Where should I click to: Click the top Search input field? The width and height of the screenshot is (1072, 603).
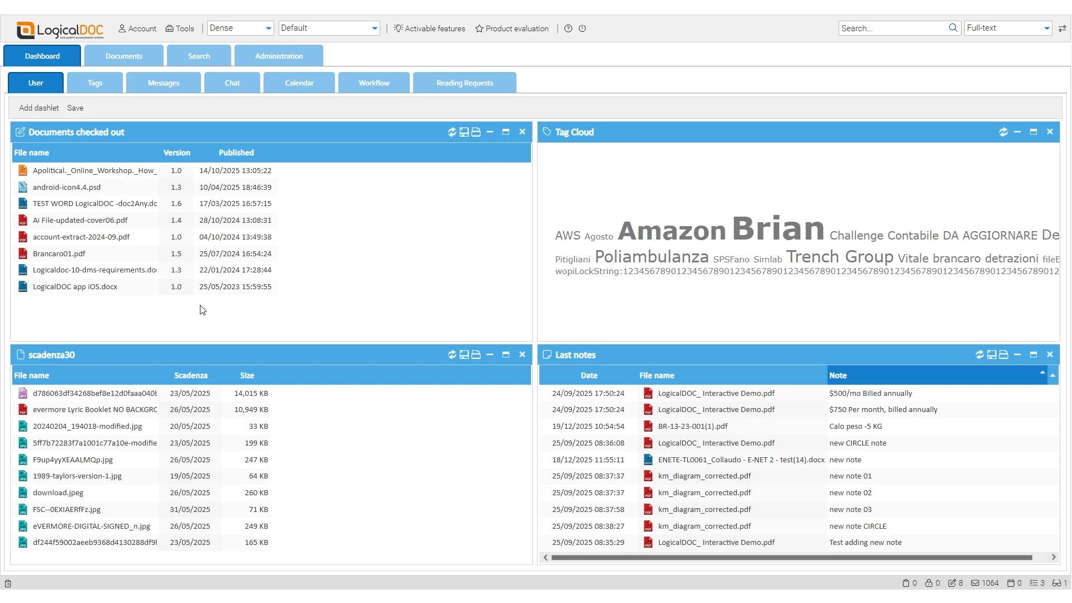(893, 28)
